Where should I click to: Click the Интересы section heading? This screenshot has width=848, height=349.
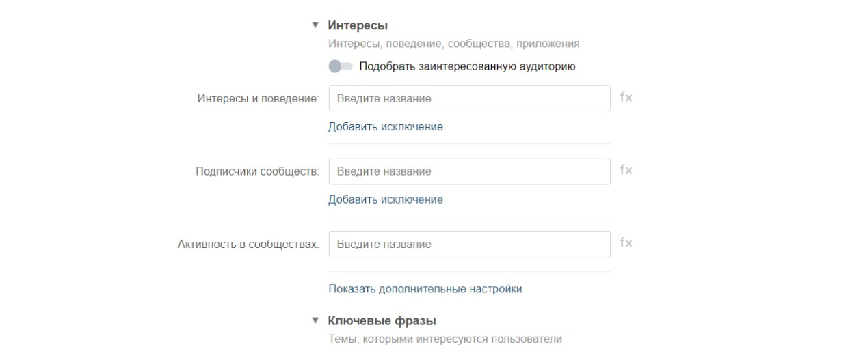(x=358, y=26)
